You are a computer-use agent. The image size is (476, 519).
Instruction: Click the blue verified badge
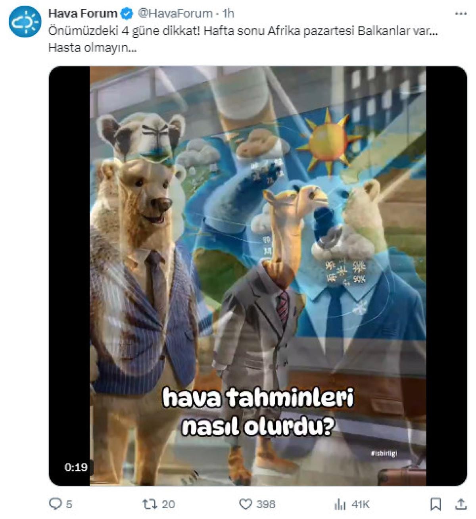[127, 13]
